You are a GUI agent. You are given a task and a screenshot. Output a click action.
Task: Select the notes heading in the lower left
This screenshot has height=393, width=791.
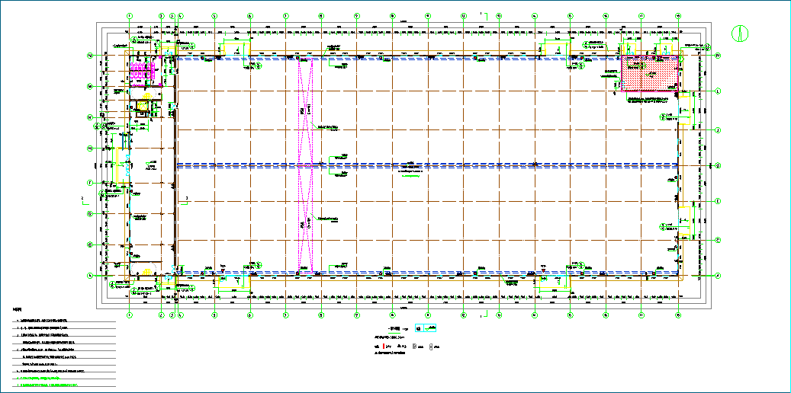click(x=17, y=310)
